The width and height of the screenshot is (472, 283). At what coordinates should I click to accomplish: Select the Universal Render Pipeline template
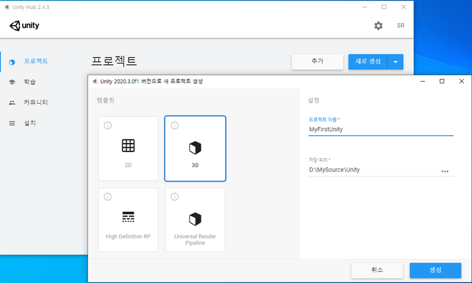(195, 220)
